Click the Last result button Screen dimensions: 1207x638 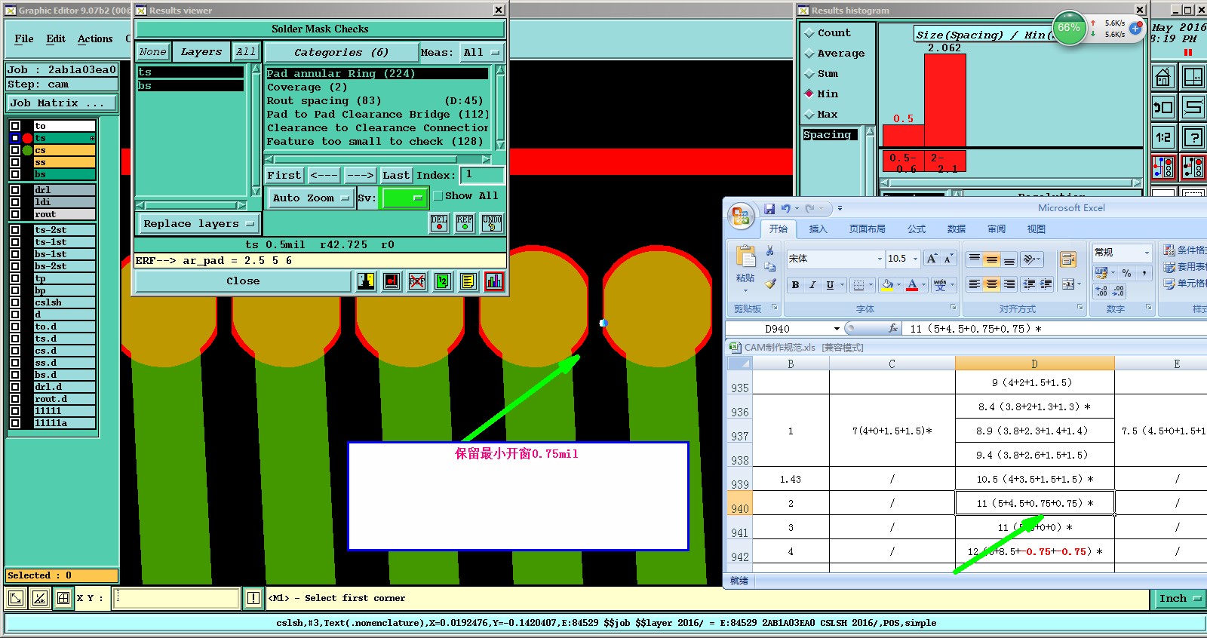click(x=395, y=176)
